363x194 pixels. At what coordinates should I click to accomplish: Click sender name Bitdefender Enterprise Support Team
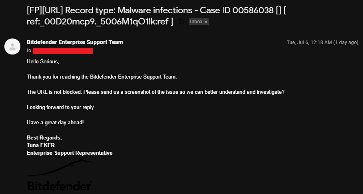(75, 42)
